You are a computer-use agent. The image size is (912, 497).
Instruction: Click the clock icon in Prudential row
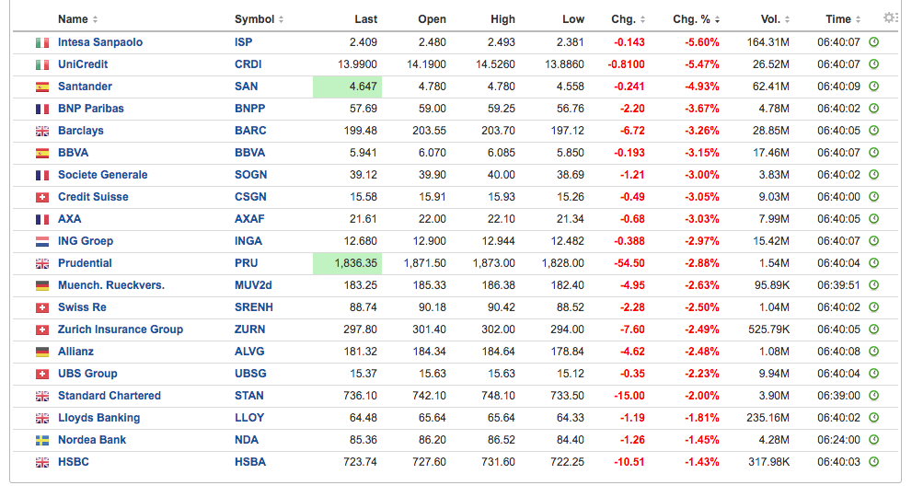pos(873,263)
